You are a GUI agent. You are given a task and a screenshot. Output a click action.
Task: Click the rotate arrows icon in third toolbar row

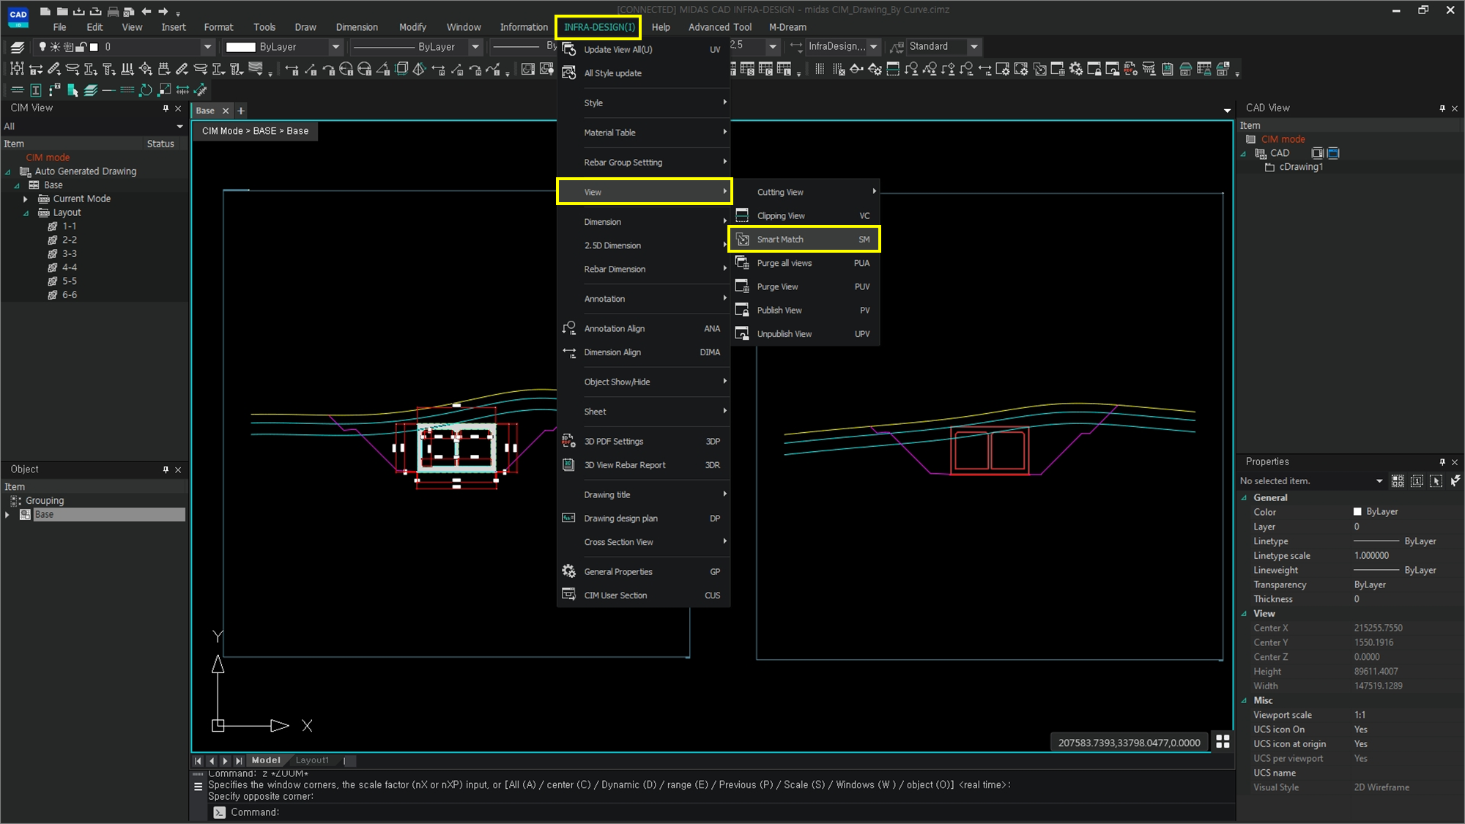tap(146, 90)
